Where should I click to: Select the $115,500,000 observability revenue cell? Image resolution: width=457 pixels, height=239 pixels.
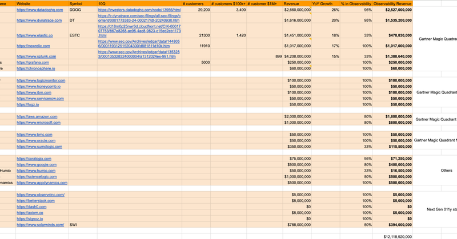pos(392,147)
